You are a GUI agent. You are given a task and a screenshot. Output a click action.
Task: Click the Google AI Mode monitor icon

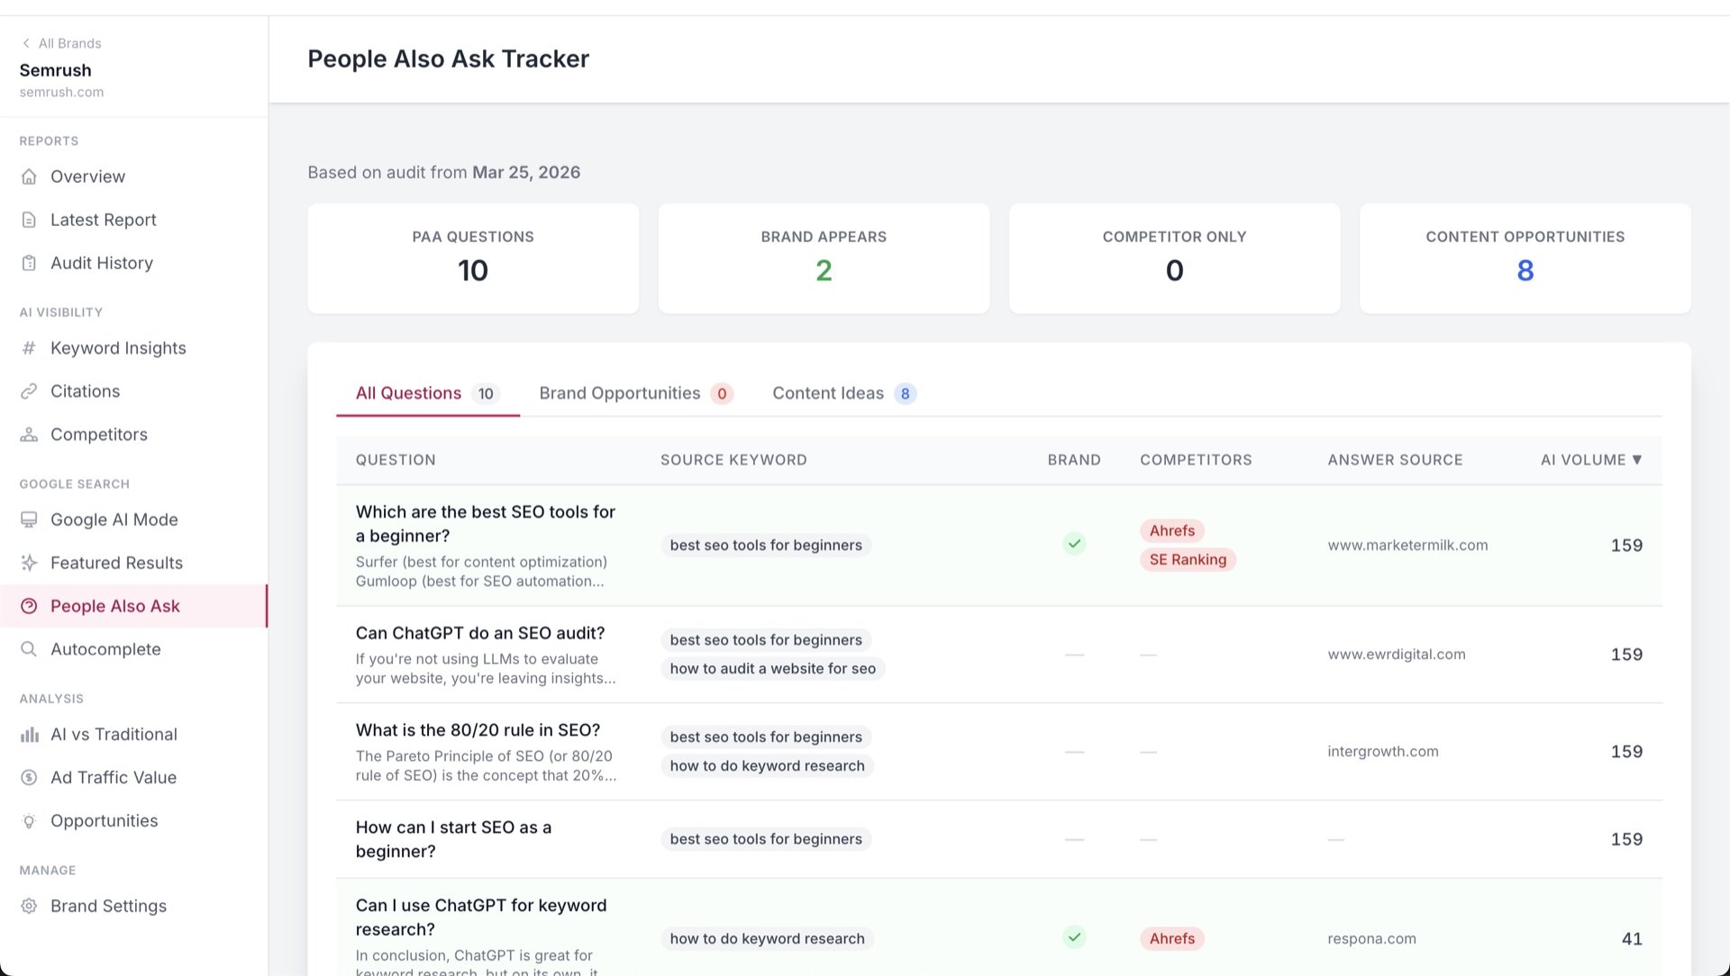pos(29,520)
